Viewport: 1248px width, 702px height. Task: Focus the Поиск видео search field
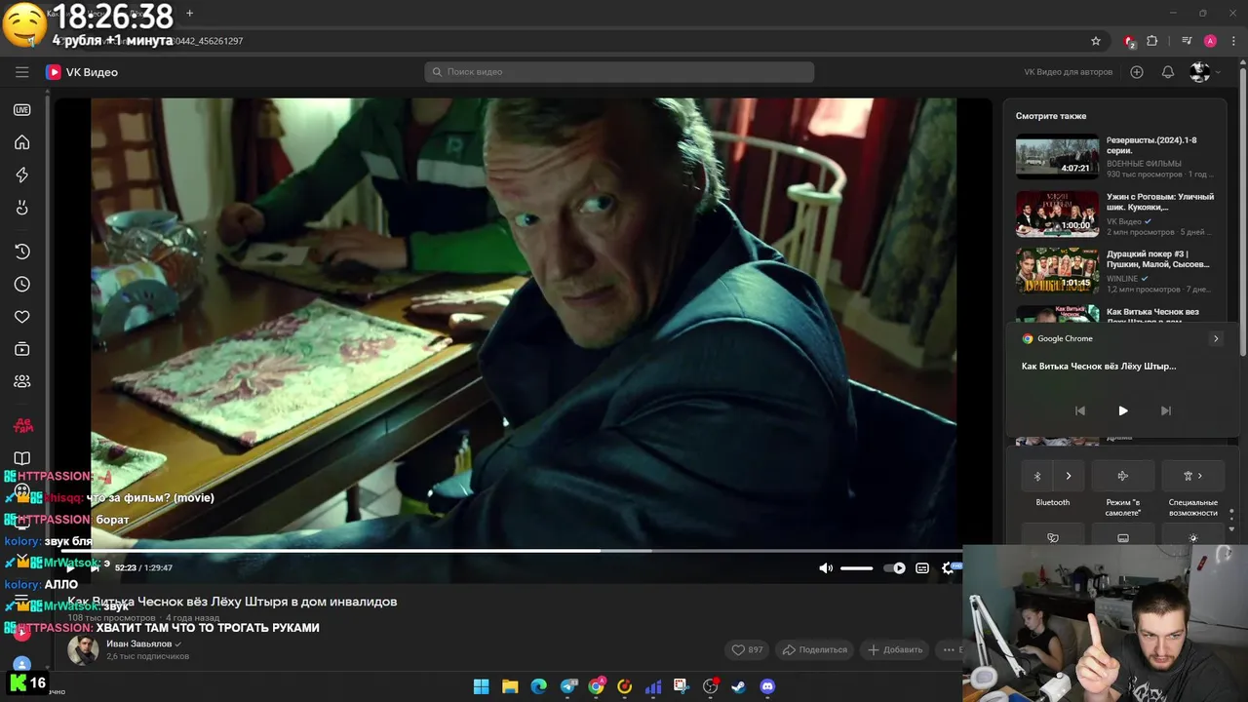(x=619, y=72)
